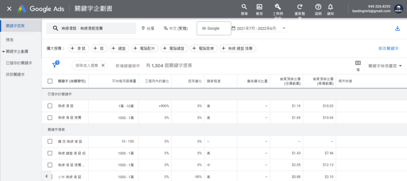
Task: Sort by 逐年變化 column header
Action: point(195,81)
